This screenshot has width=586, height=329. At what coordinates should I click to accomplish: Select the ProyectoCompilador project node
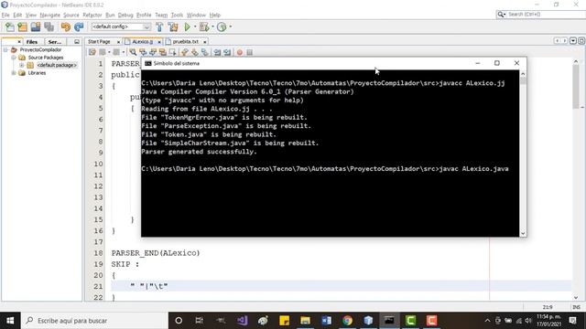(40, 49)
